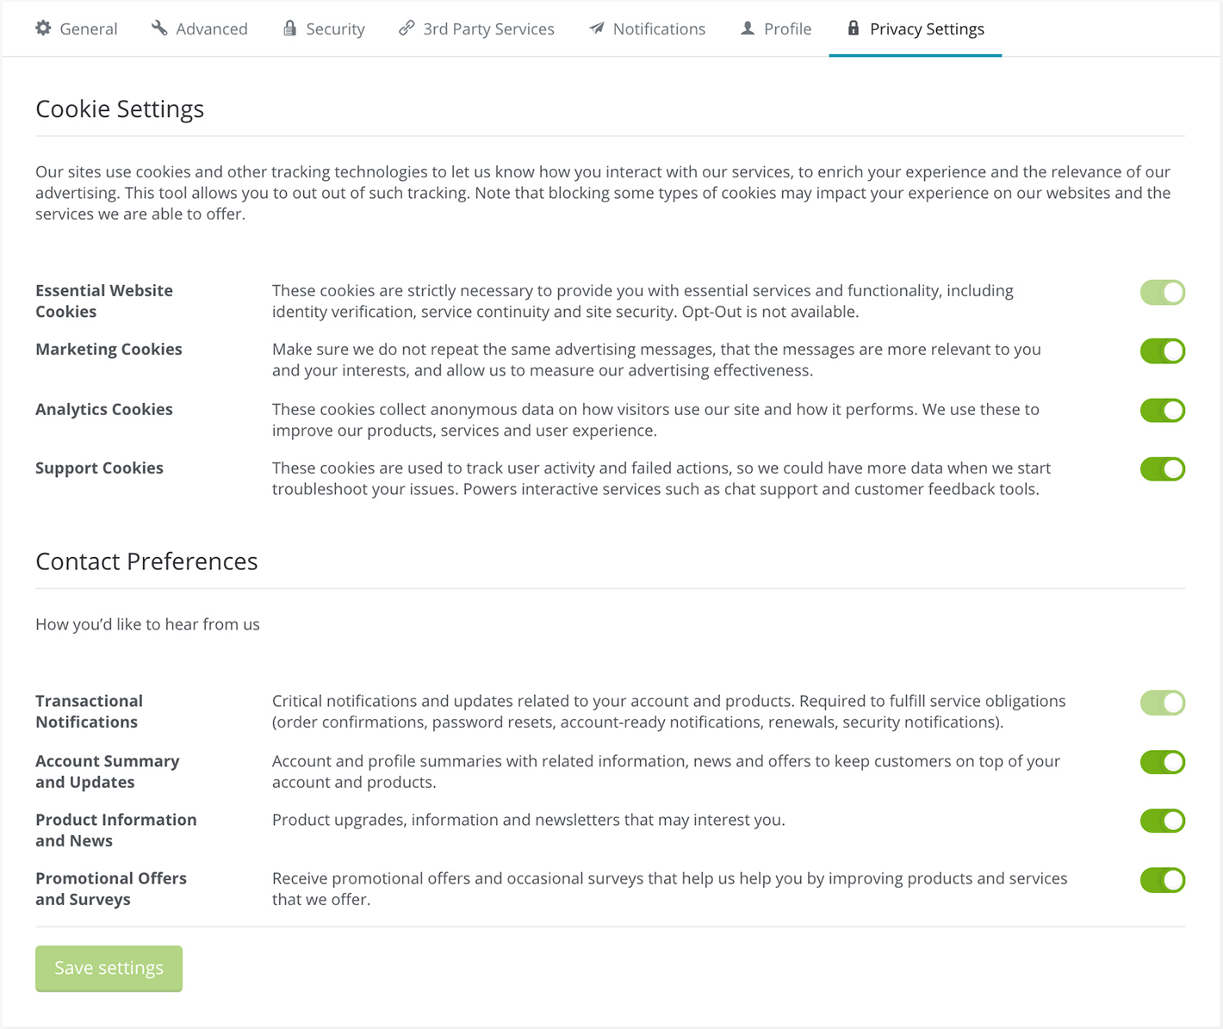Screen dimensions: 1223x1029
Task: Switch off Promotional Offers and Surveys
Action: tap(1162, 880)
